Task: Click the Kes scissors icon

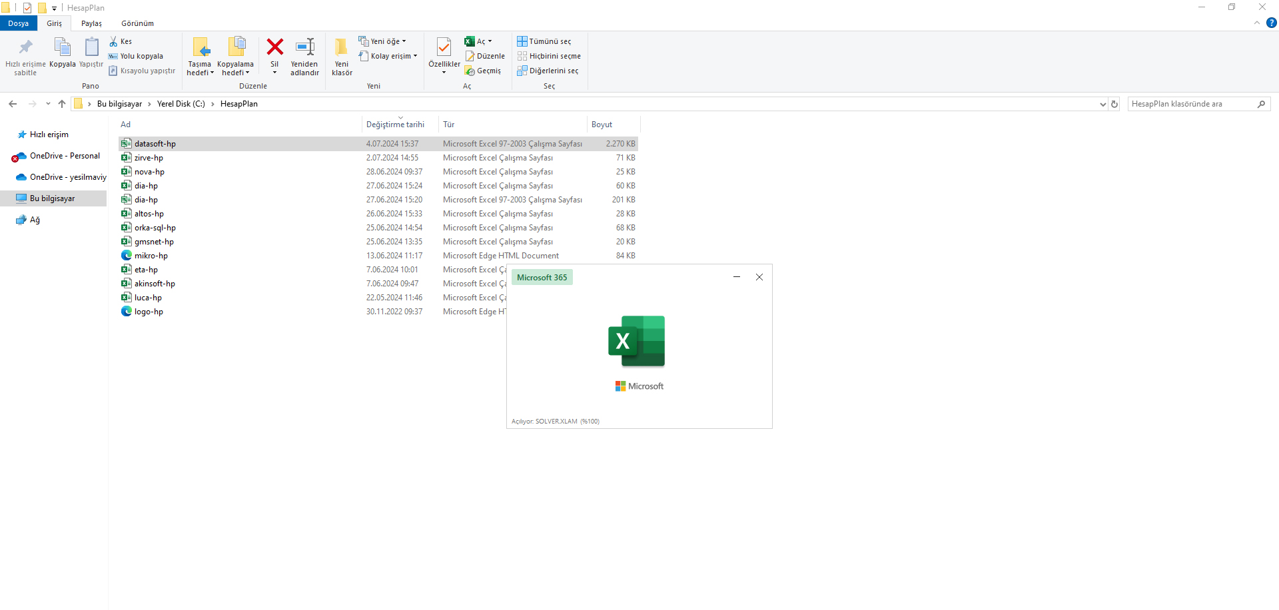Action: point(114,41)
